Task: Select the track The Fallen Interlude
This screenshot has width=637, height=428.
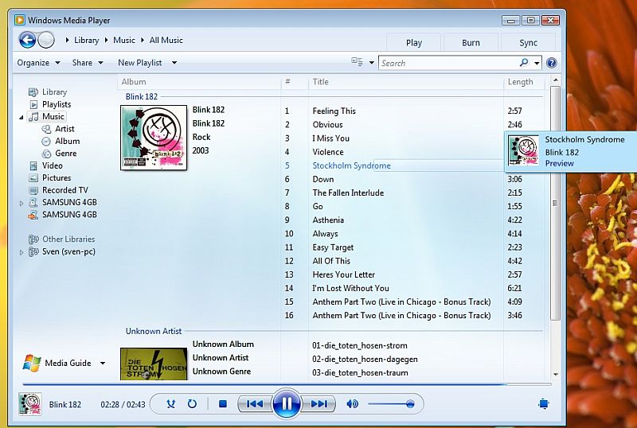Action: pos(348,193)
